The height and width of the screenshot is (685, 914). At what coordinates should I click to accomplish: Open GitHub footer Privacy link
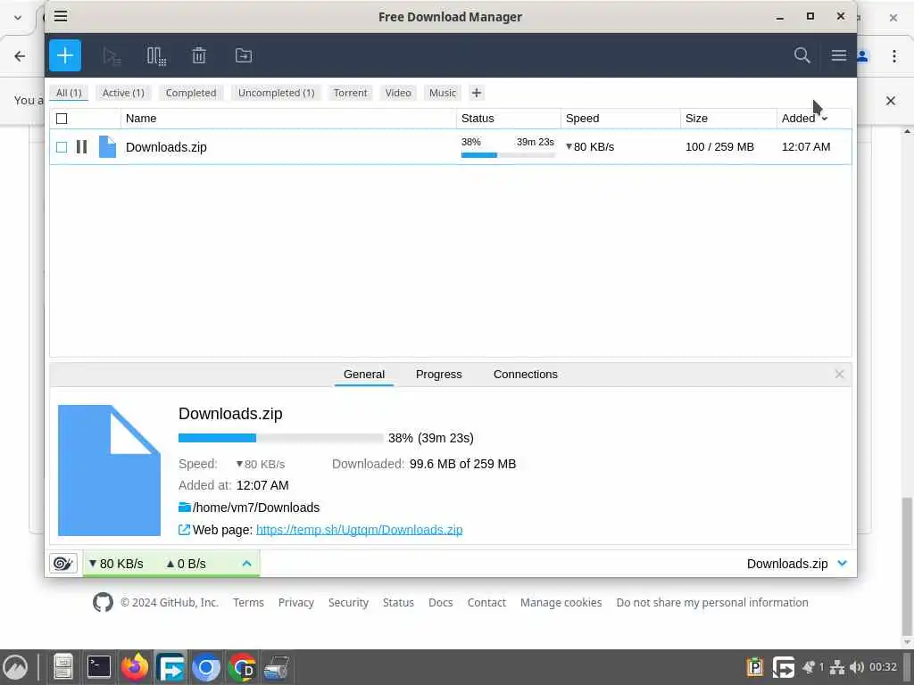point(296,602)
